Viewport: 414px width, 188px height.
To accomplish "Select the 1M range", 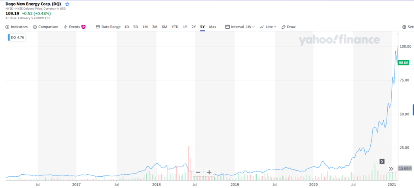I will 145,27.
